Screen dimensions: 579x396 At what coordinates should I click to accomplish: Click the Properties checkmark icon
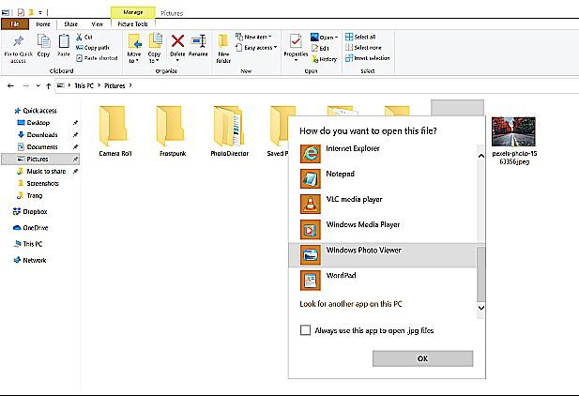point(296,41)
